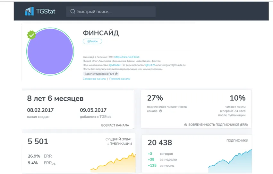Open the clck.ru link in the channel description

pos(127,57)
